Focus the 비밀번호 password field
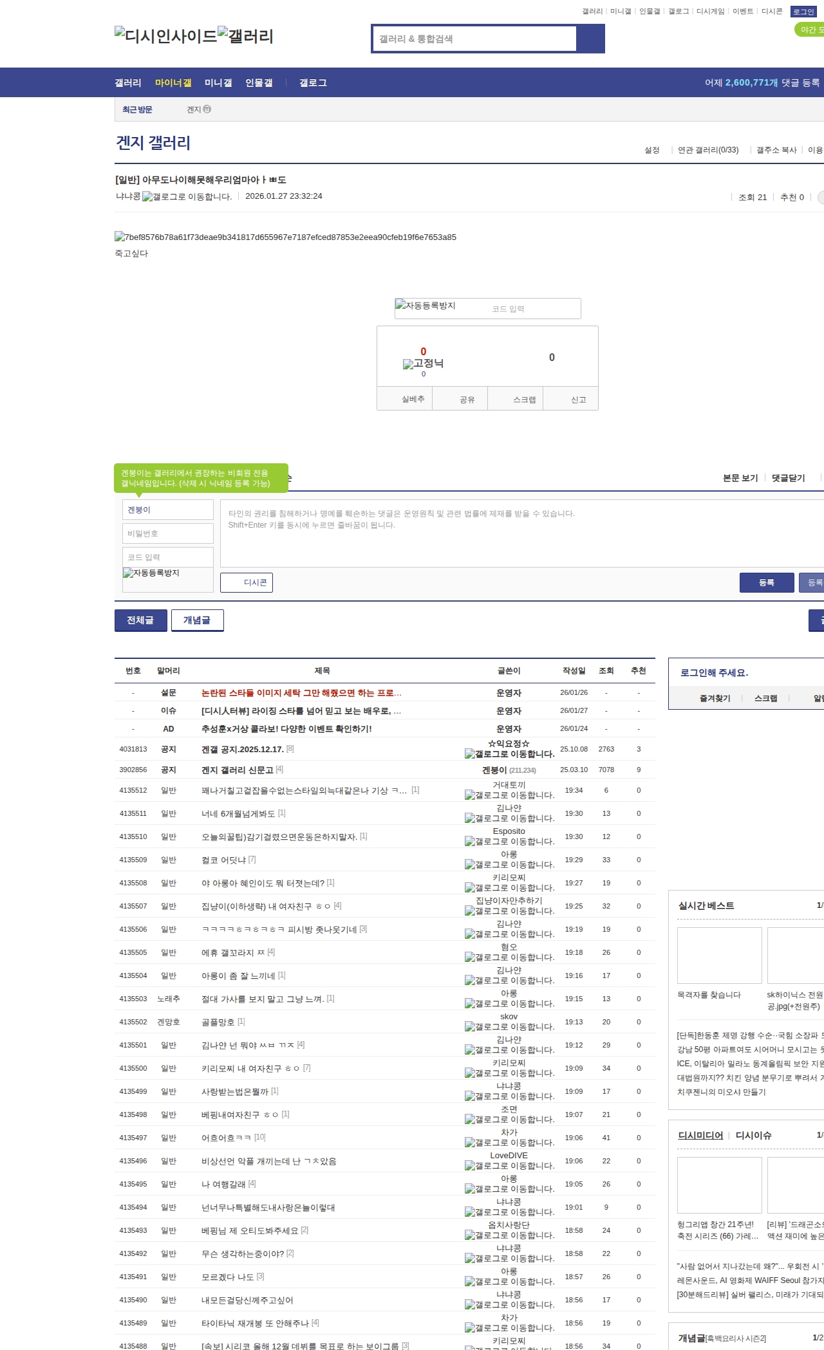 [167, 533]
